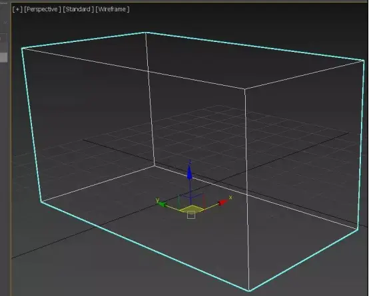Click the box's back bottom inner corner
Screen dimensions: 369x296
click(x=155, y=166)
